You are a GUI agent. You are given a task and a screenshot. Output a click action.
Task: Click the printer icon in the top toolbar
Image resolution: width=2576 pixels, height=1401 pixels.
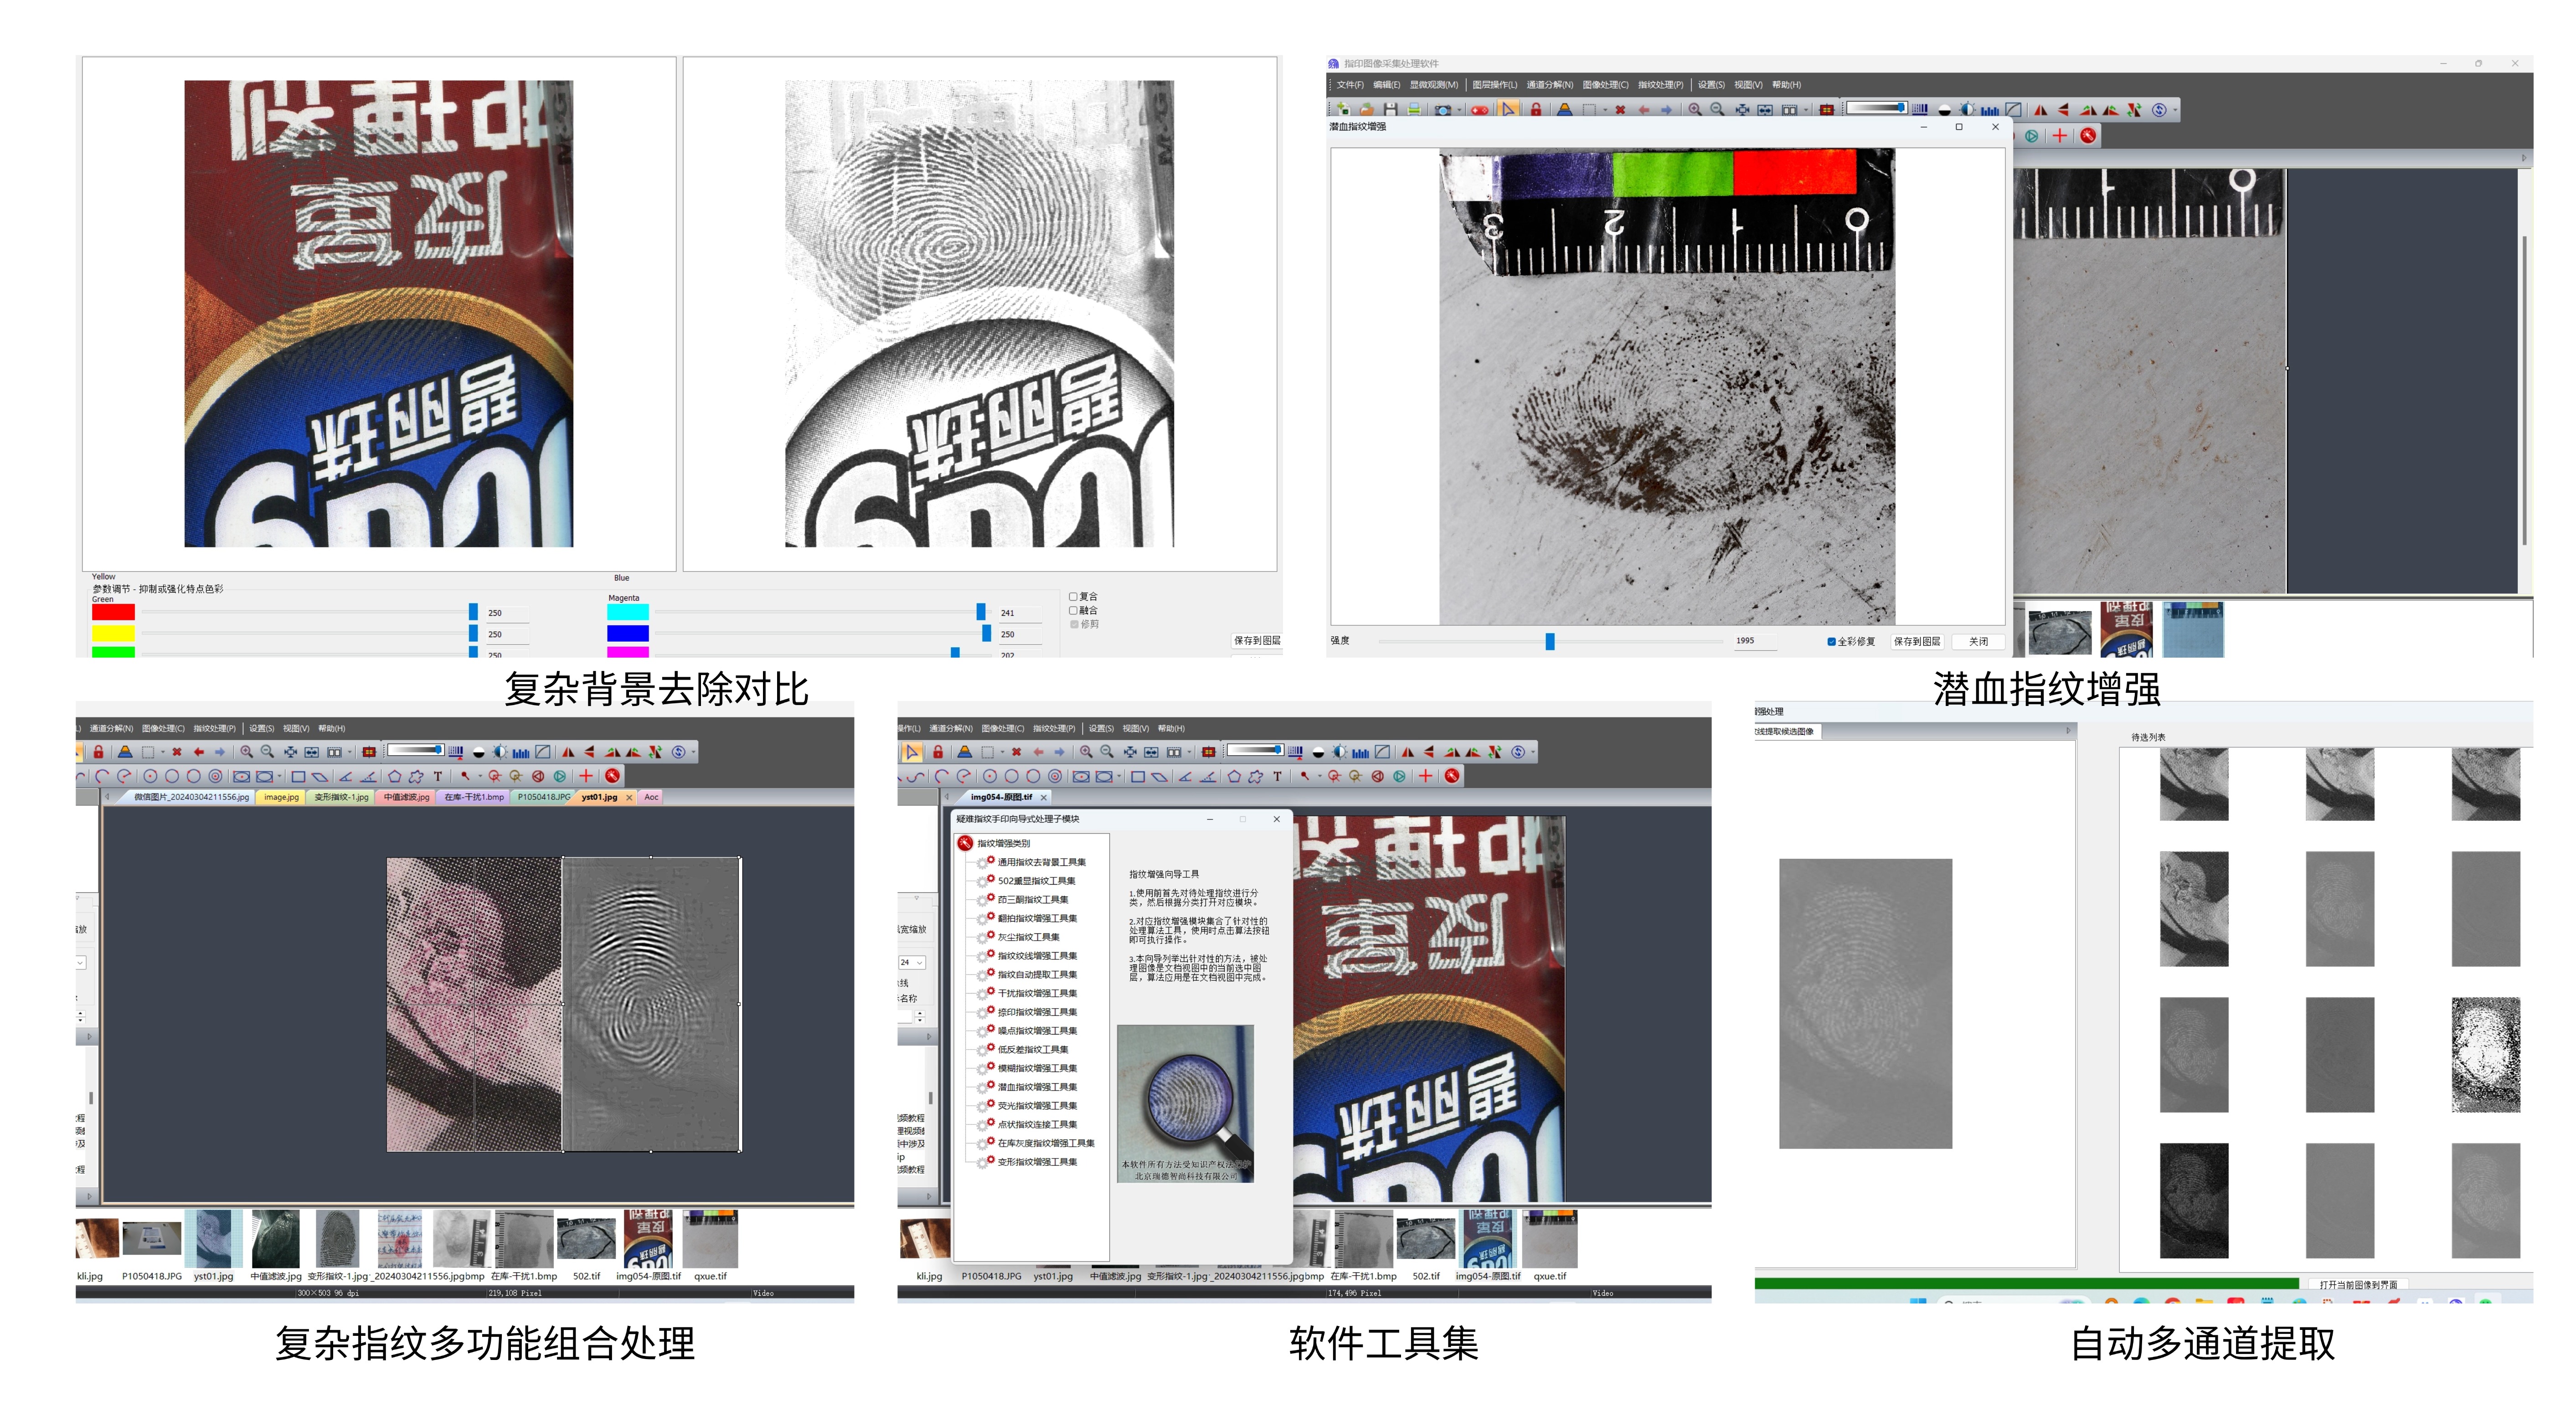pyautogui.click(x=1414, y=109)
